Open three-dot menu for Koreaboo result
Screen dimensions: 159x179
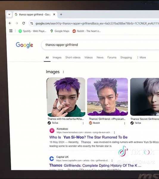pos(114,132)
